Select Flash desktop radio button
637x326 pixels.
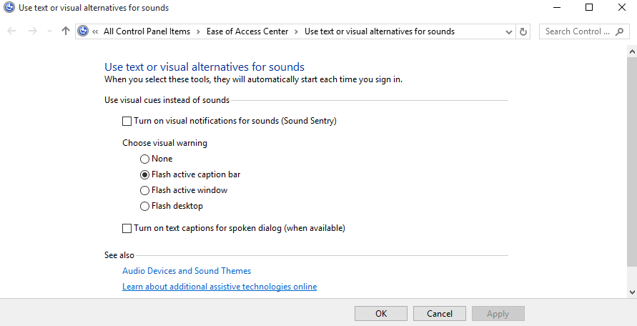[144, 207]
